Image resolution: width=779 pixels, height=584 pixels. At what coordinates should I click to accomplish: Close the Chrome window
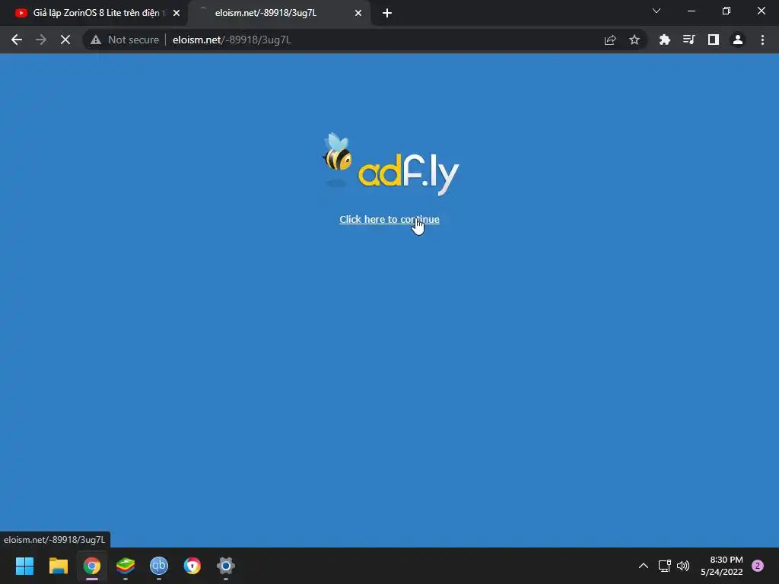tap(761, 11)
